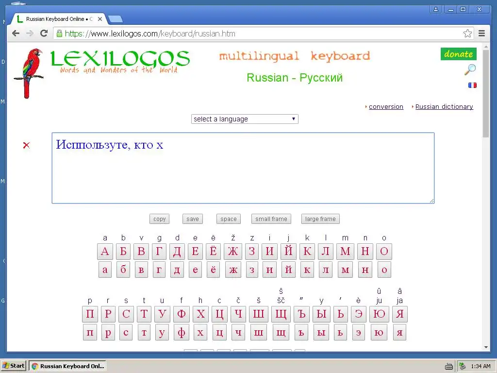This screenshot has width=497, height=373.
Task: Click the magnifying glass search icon
Action: (470, 69)
